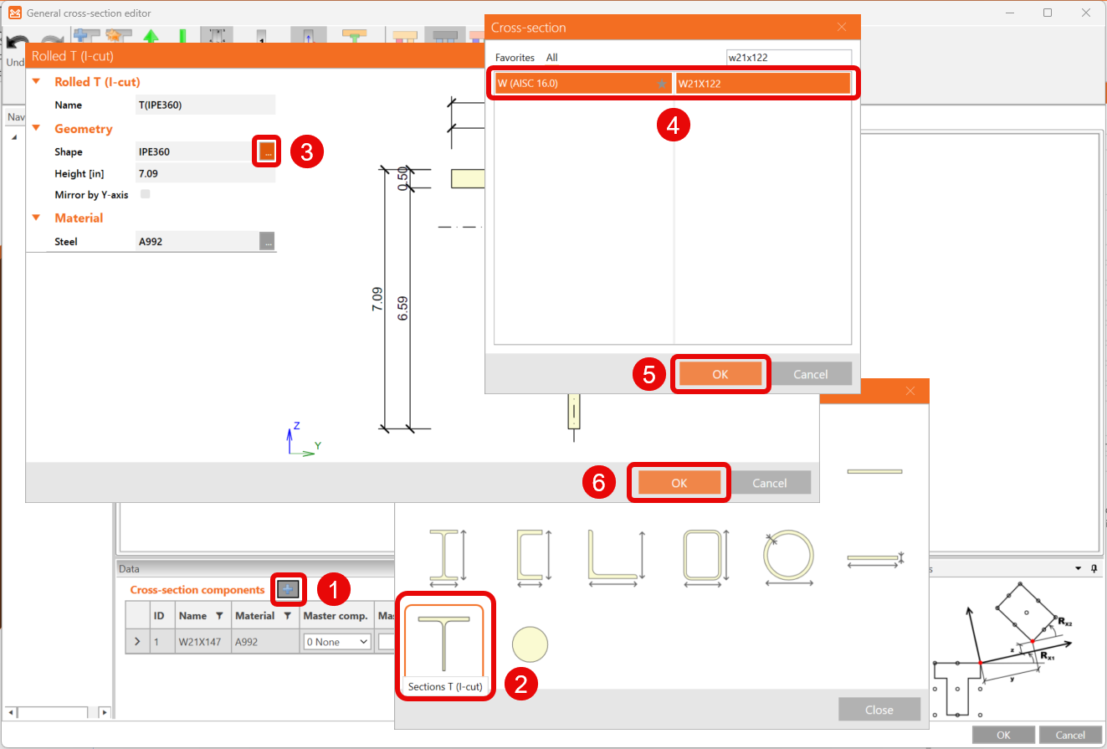Viewport: 1107px width, 749px height.
Task: Click the left arrow of the navigator scrollbar
Action: 11,713
